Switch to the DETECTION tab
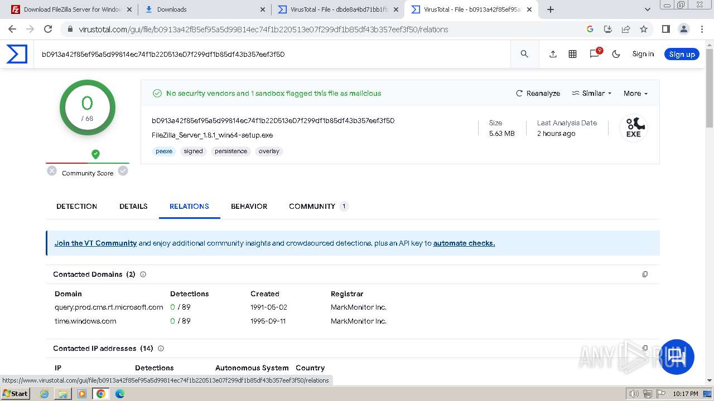The image size is (714, 401). (76, 206)
